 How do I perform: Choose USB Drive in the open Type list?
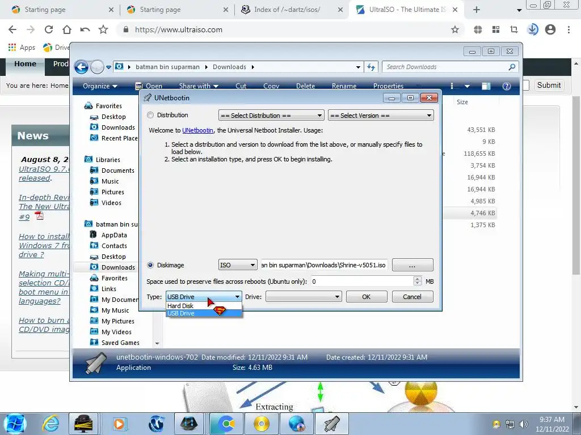coord(204,313)
